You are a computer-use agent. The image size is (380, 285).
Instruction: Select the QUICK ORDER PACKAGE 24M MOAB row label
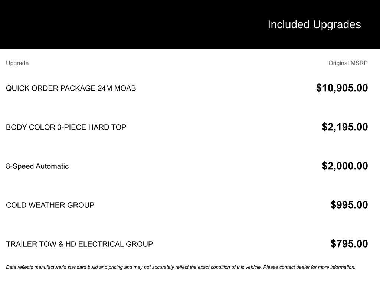click(71, 88)
